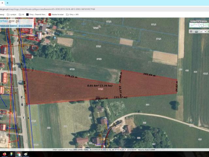Image resolution: width=209 pixels, height=157 pixels.
Task: Click the print map icon
Action: point(196,31)
